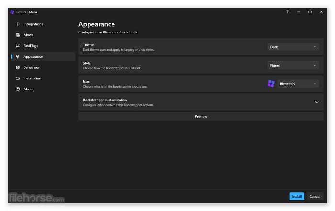The image size is (335, 211).
Task: Open the Style dropdown showing Fluent
Action: 293,65
